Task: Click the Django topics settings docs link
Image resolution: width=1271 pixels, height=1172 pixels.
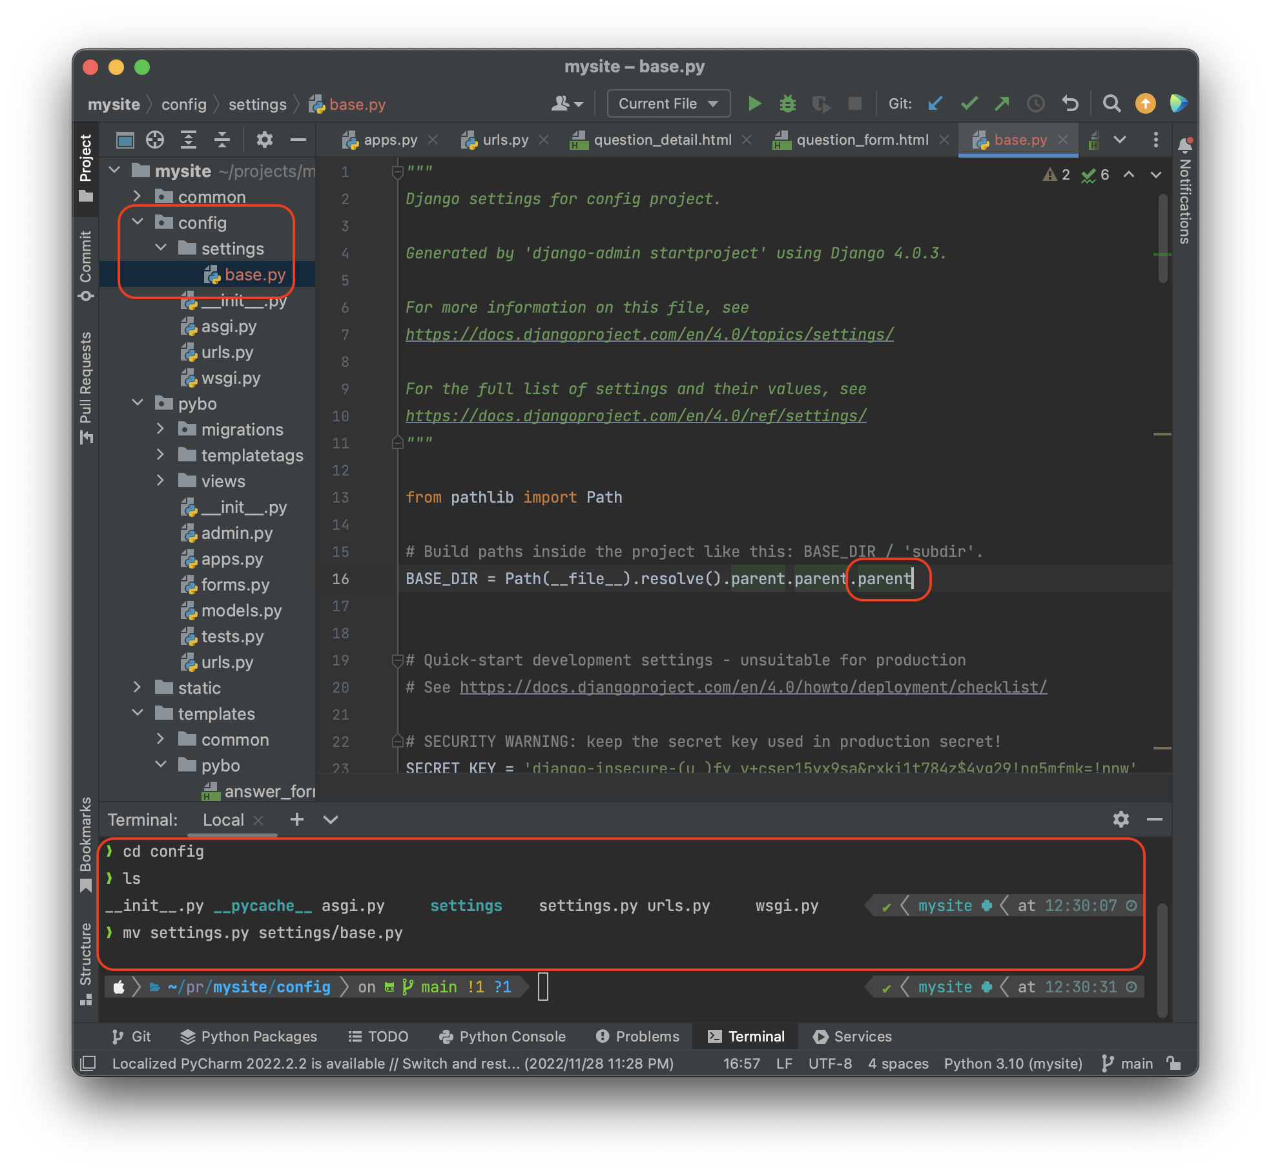Action: tap(649, 335)
